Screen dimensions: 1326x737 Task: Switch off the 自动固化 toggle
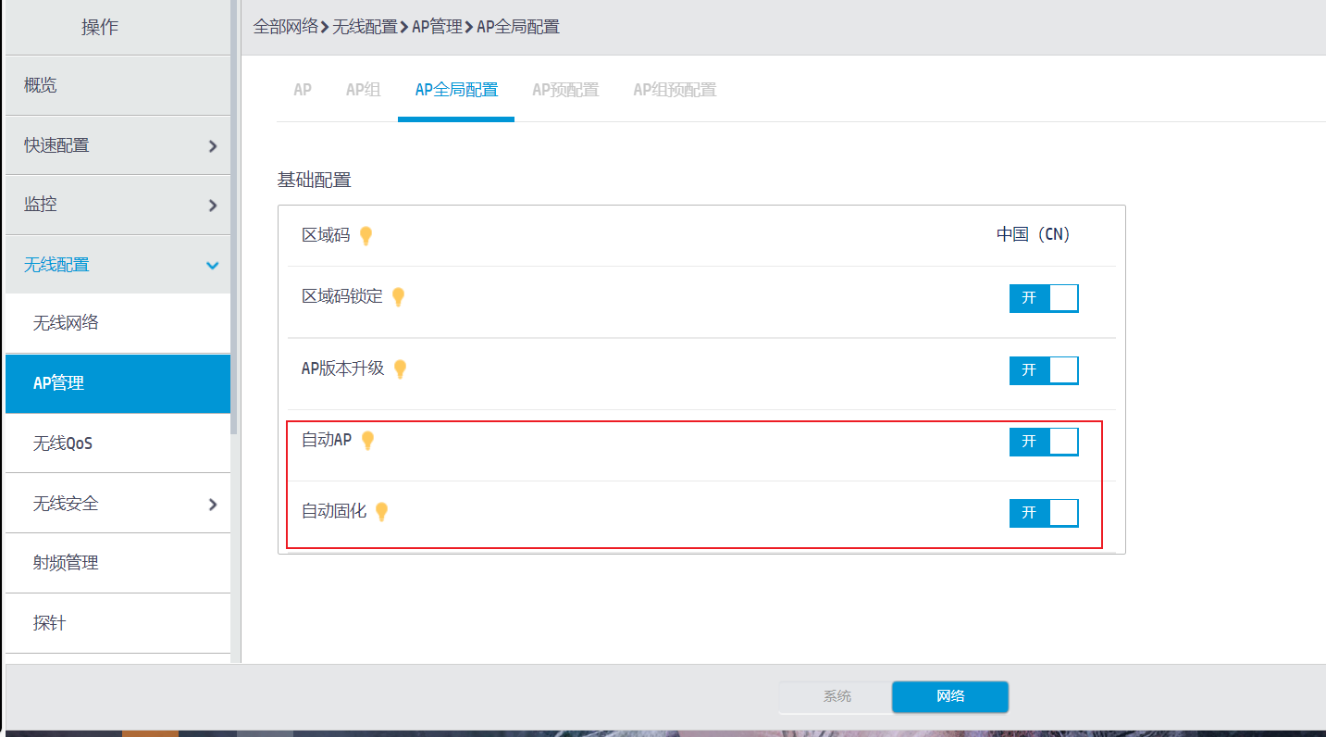coord(1044,513)
